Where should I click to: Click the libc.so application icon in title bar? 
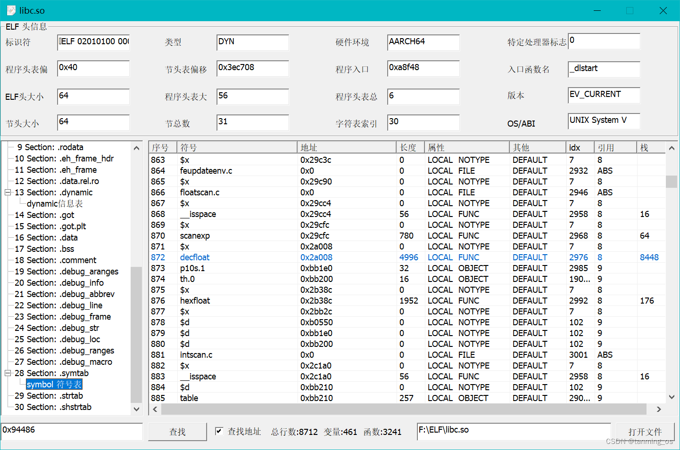[11, 10]
